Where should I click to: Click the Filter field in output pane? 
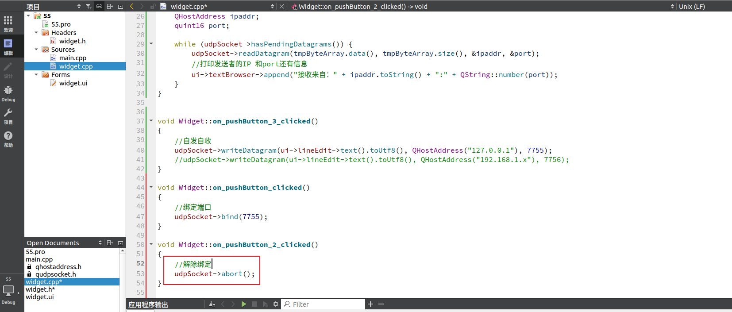coord(324,304)
